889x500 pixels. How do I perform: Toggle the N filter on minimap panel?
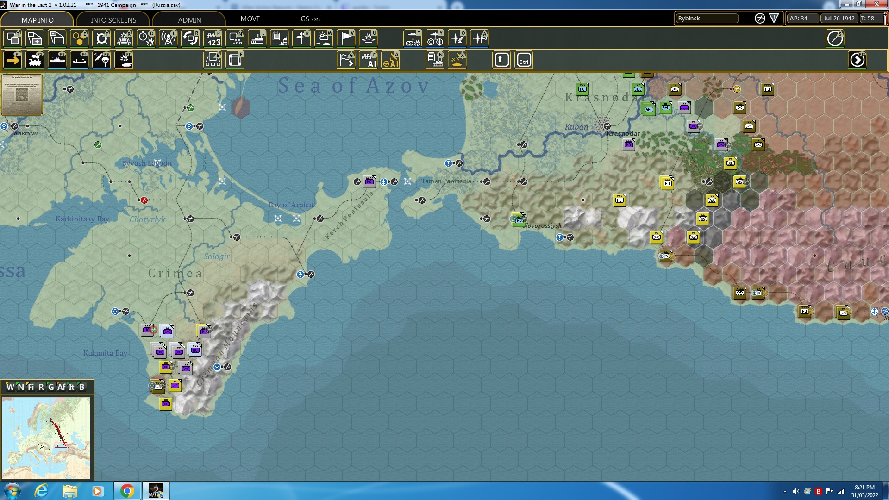click(20, 387)
